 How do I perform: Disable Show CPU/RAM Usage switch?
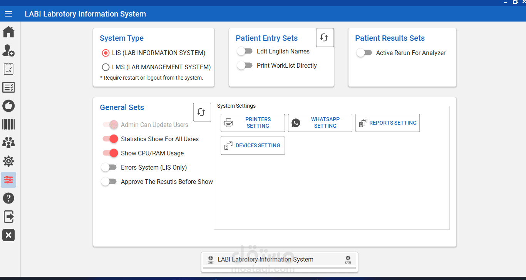(x=110, y=153)
